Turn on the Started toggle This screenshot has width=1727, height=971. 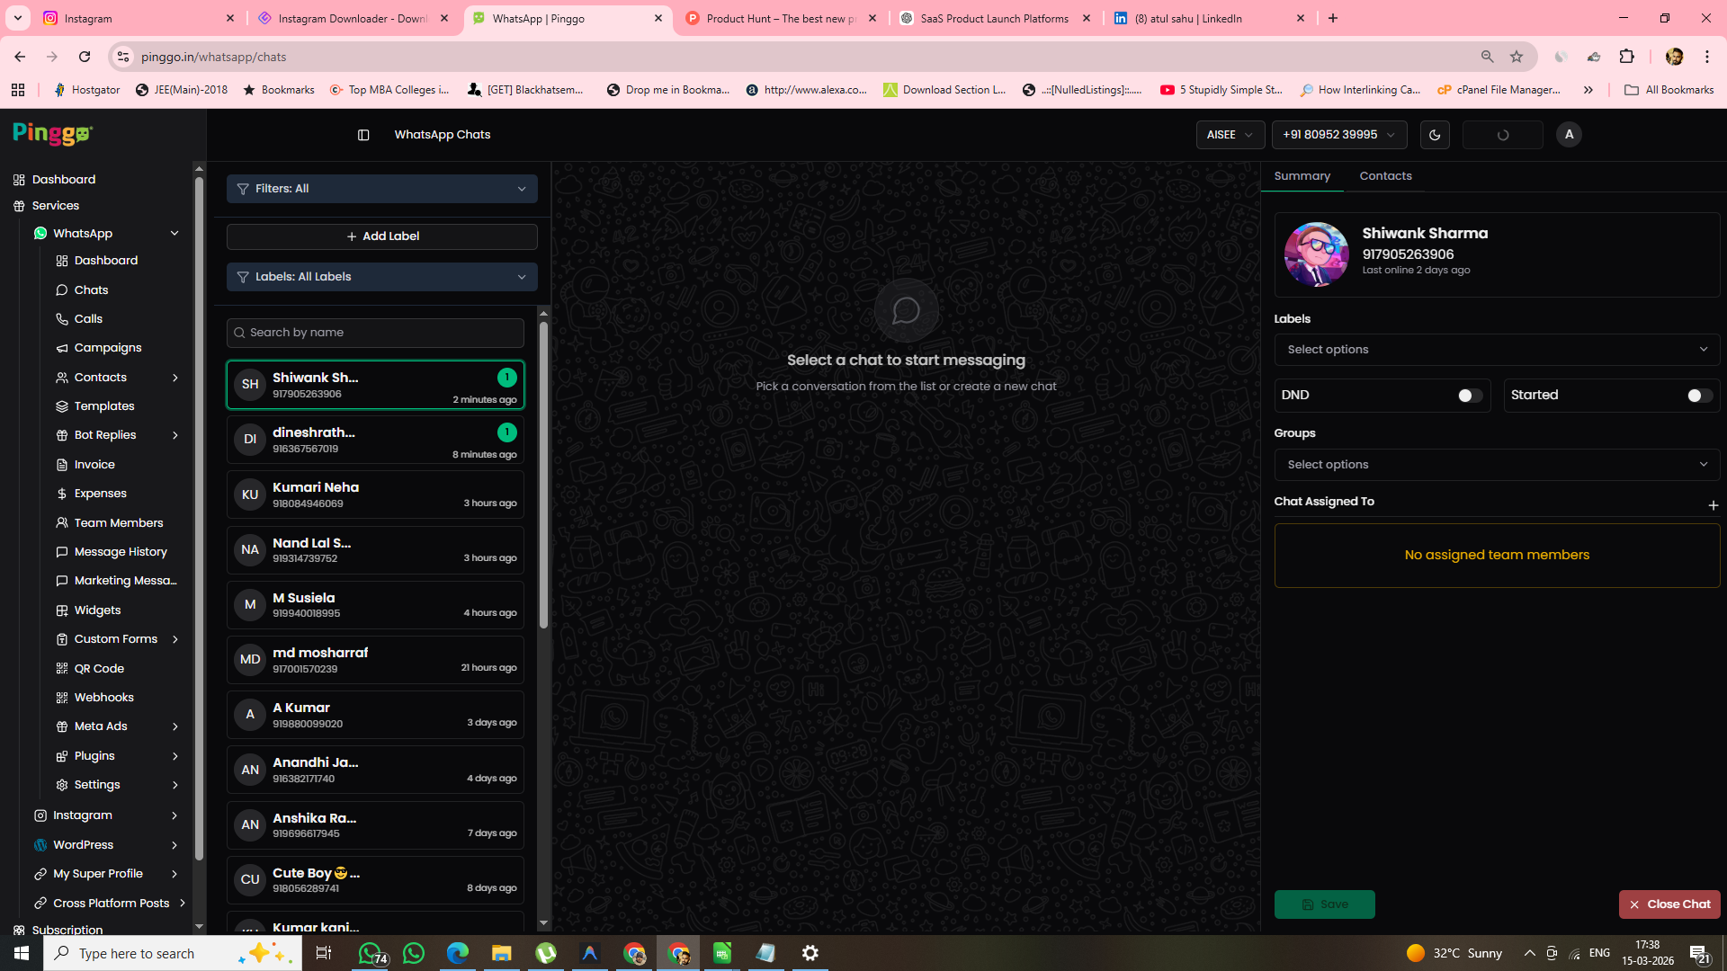tap(1698, 396)
